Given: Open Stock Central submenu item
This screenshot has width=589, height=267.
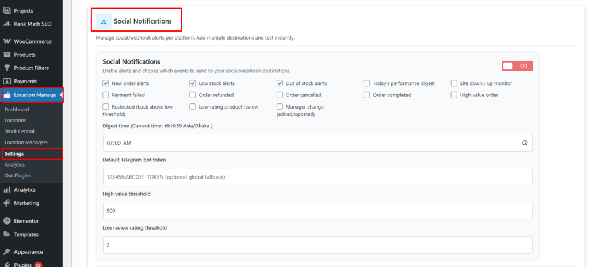Looking at the screenshot, I should pyautogui.click(x=20, y=131).
